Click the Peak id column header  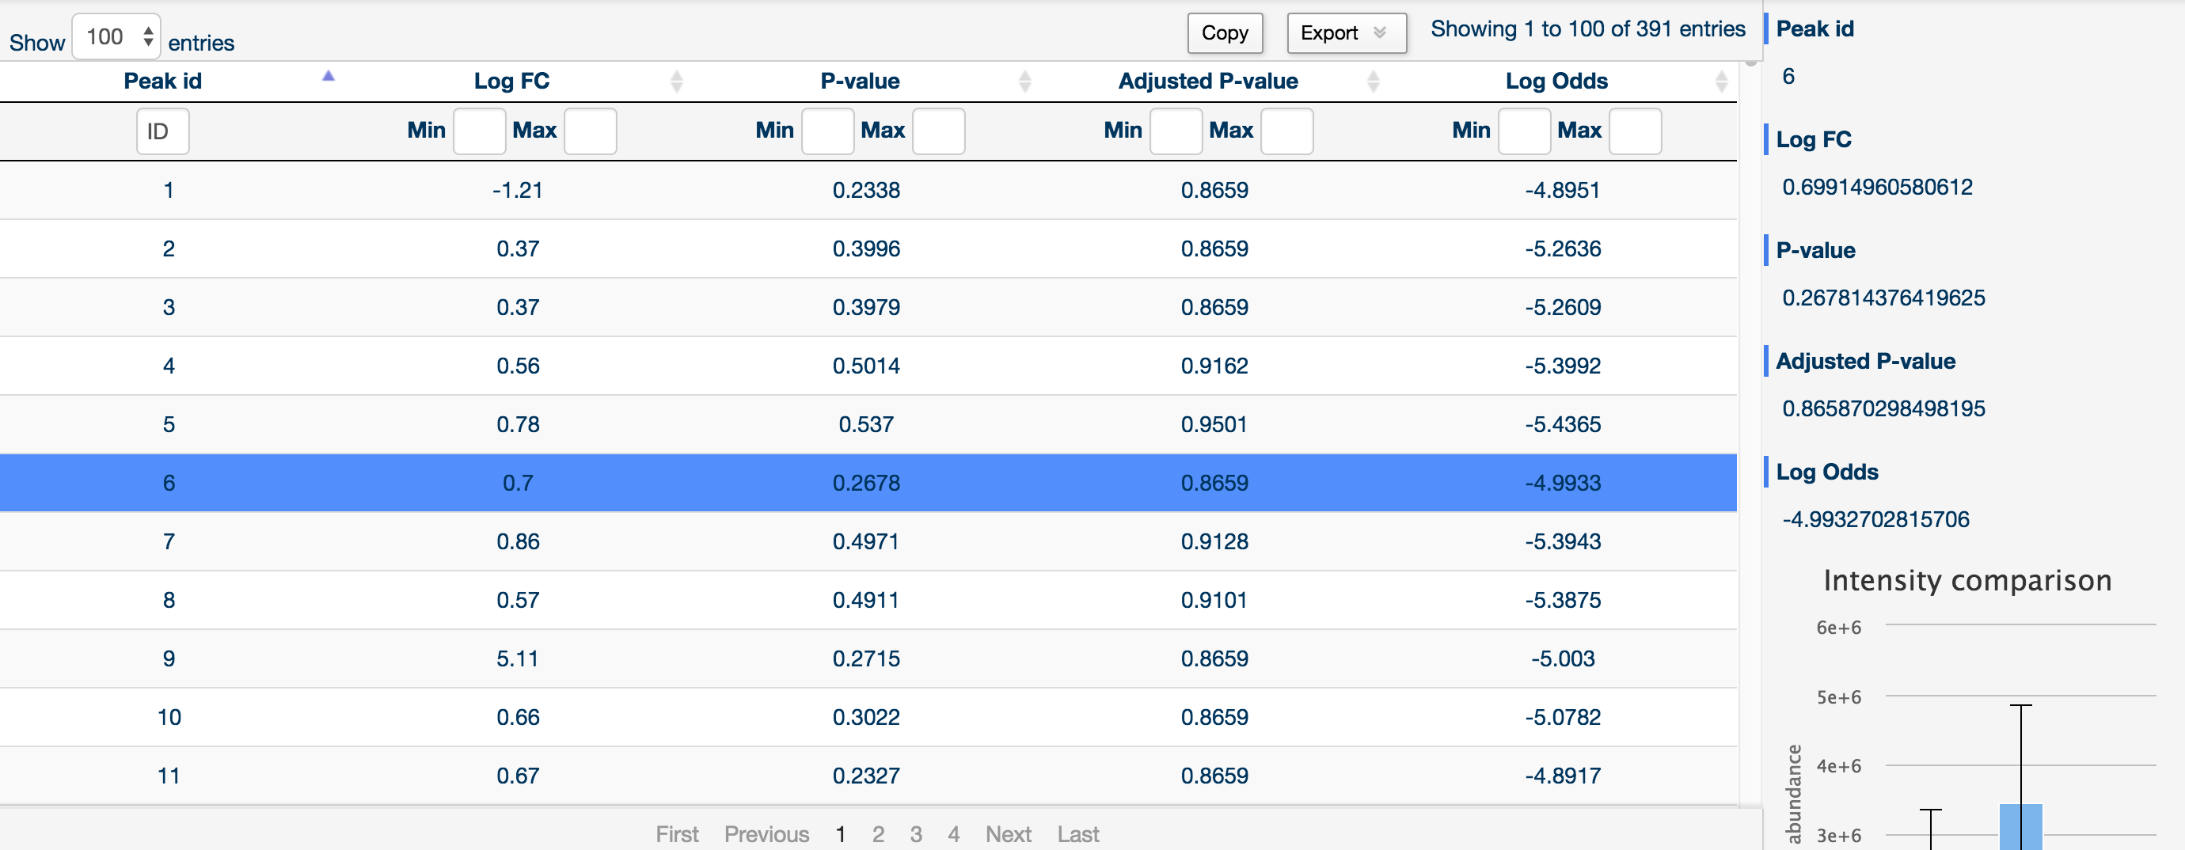(163, 82)
